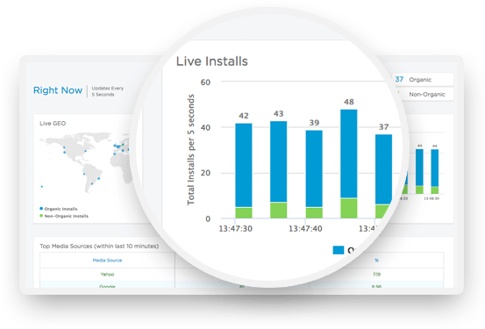Image resolution: width=485 pixels, height=329 pixels.
Task: Click the 20 y-axis tick label
Action: tap(205, 173)
